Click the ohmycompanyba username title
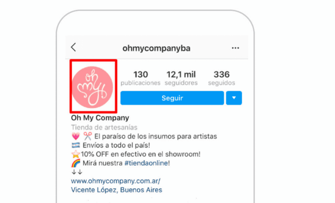The height and width of the screenshot is (203, 335). click(x=156, y=48)
